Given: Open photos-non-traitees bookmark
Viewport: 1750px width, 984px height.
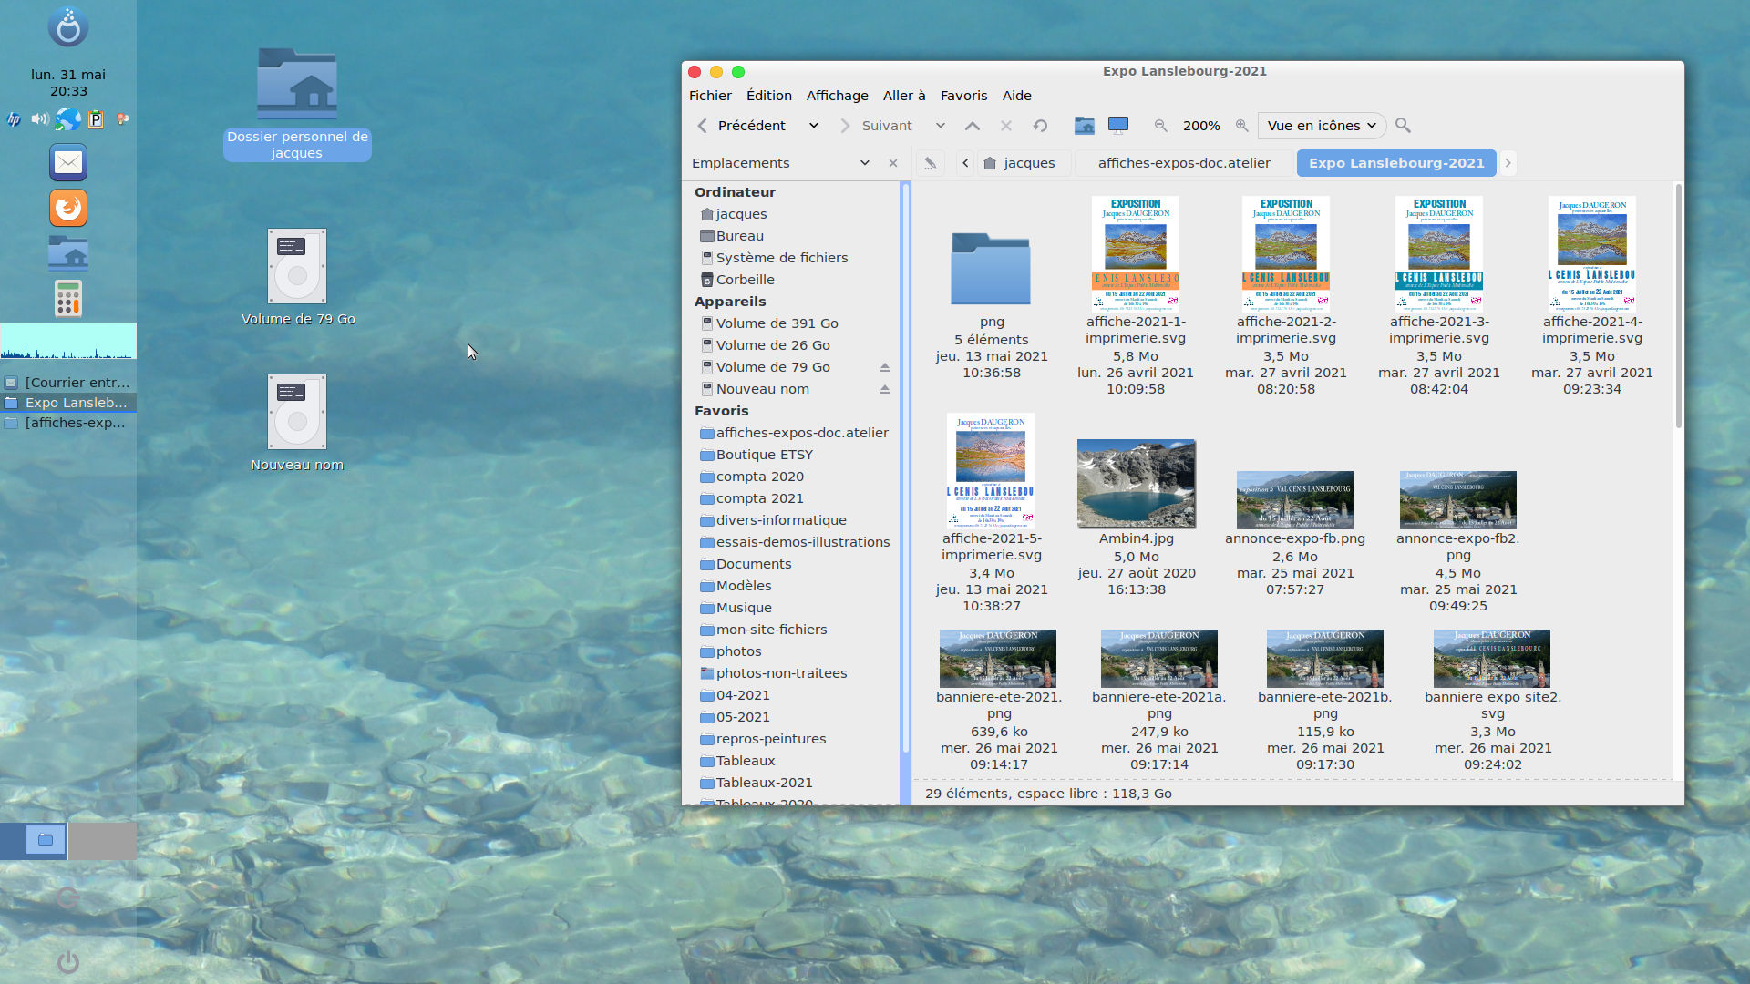Looking at the screenshot, I should click(x=781, y=673).
